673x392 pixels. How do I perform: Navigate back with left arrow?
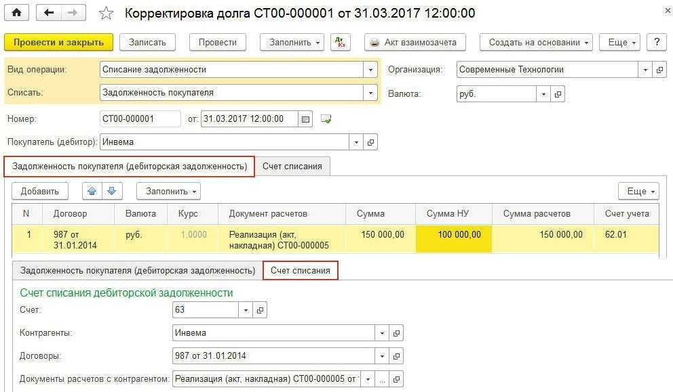pyautogui.click(x=49, y=13)
